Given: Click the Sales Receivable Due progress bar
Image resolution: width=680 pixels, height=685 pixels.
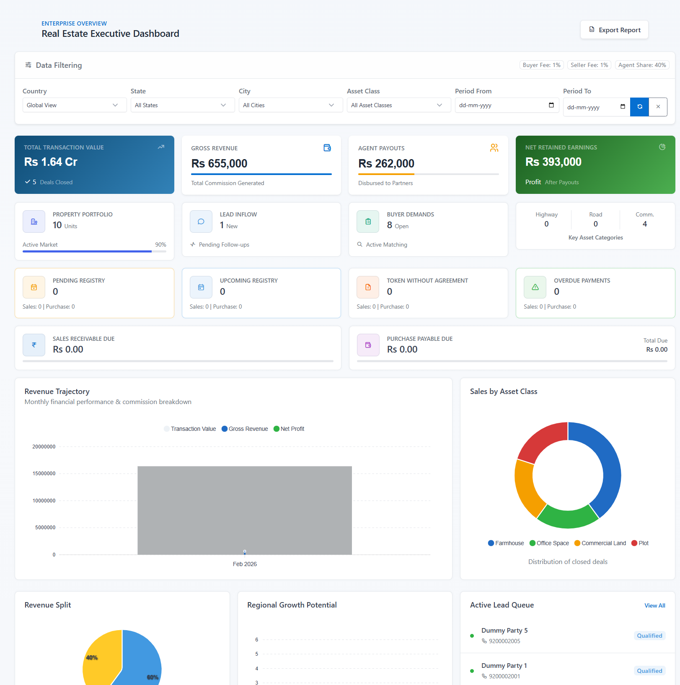Looking at the screenshot, I should click(178, 361).
